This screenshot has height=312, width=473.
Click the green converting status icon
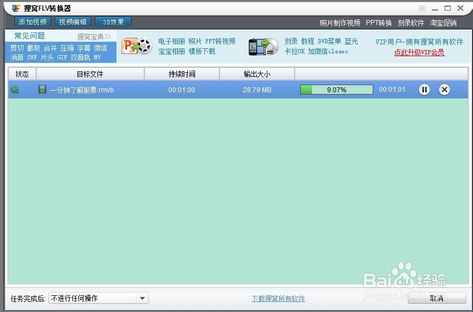pyautogui.click(x=14, y=90)
